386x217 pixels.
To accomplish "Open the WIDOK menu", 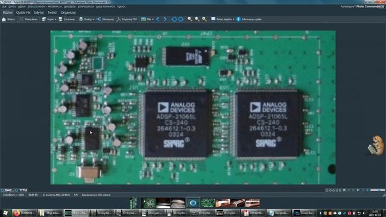I will (x=22, y=7).
